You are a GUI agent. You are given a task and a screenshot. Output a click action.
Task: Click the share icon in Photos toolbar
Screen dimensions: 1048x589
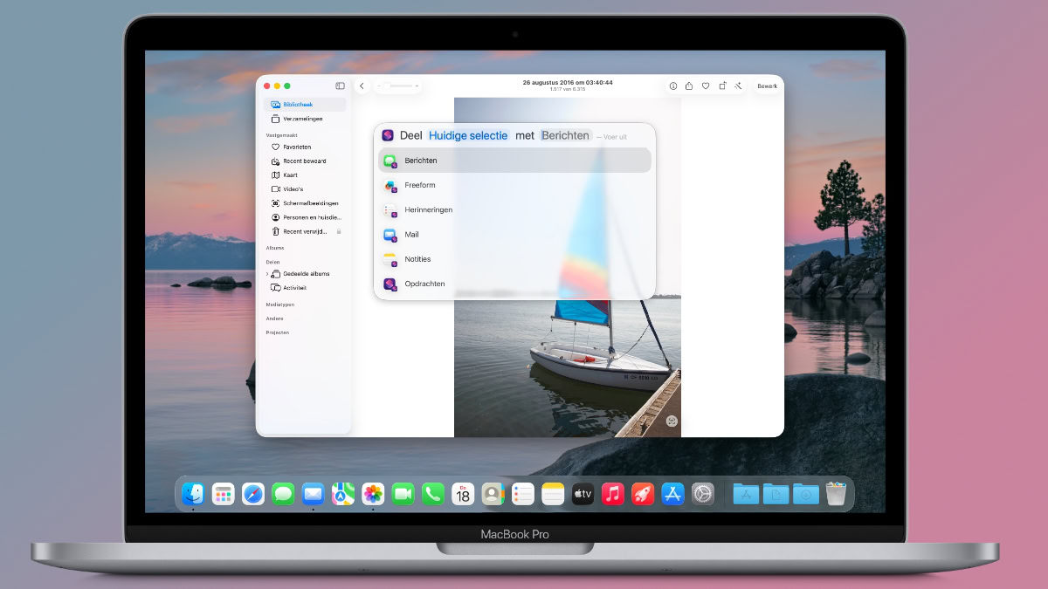click(689, 86)
